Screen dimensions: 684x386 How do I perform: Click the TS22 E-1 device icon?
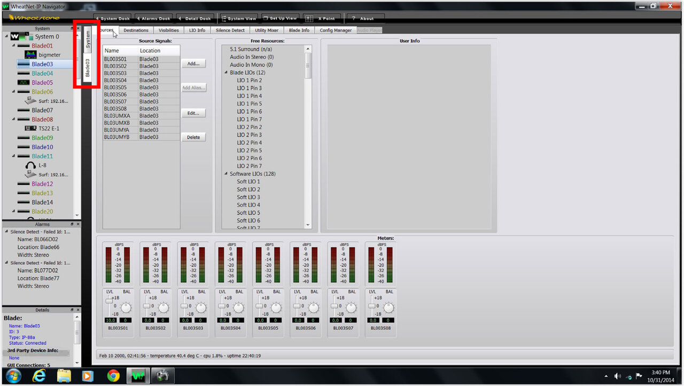tap(30, 128)
